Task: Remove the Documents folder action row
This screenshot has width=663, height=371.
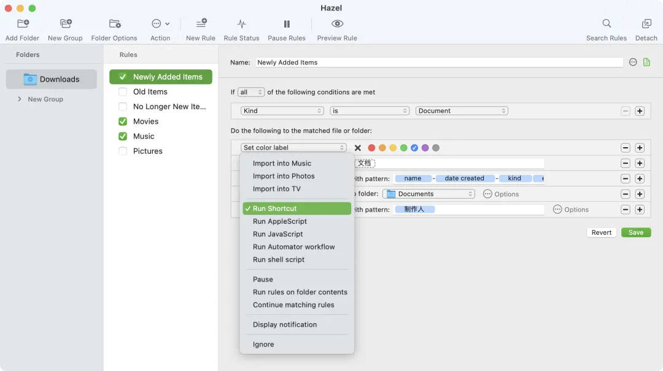Action: click(x=626, y=194)
